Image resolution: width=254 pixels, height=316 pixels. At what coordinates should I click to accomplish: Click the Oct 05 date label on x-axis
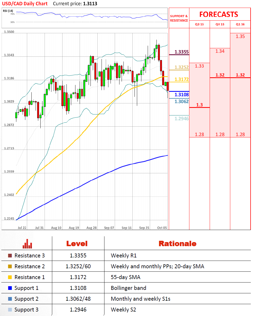[162, 228]
